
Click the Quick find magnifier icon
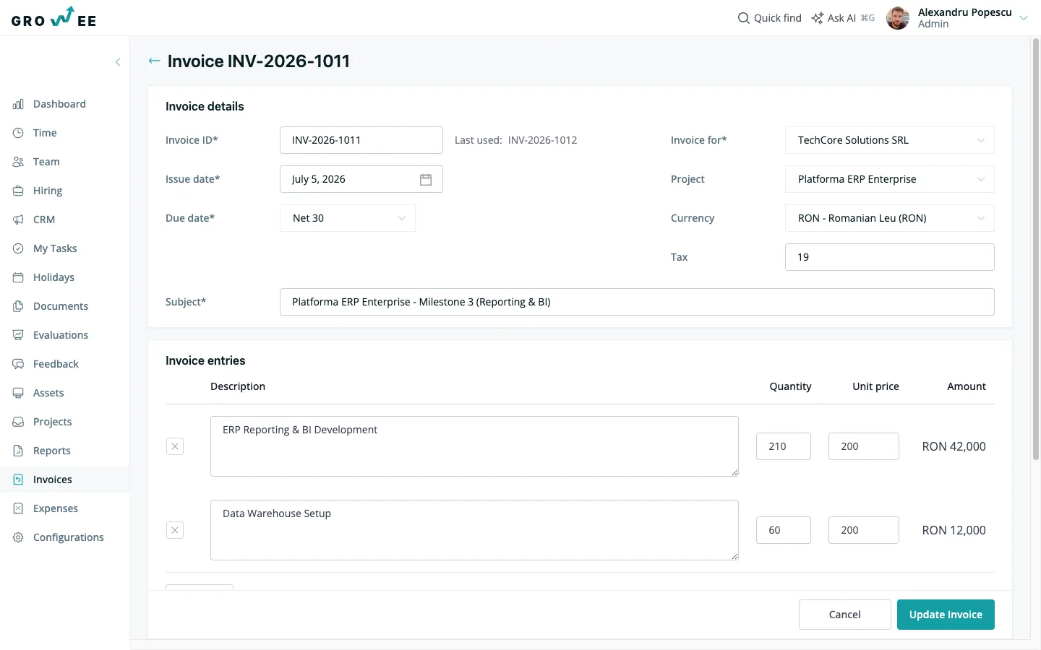click(x=743, y=18)
